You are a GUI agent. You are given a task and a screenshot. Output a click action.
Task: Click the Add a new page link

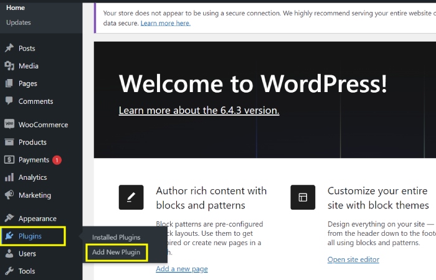(x=182, y=269)
